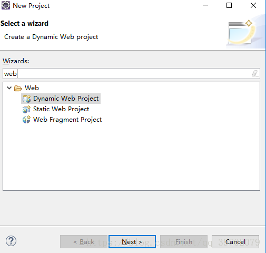The width and height of the screenshot is (266, 253).
Task: Click the Web folder icon
Action: (x=18, y=88)
